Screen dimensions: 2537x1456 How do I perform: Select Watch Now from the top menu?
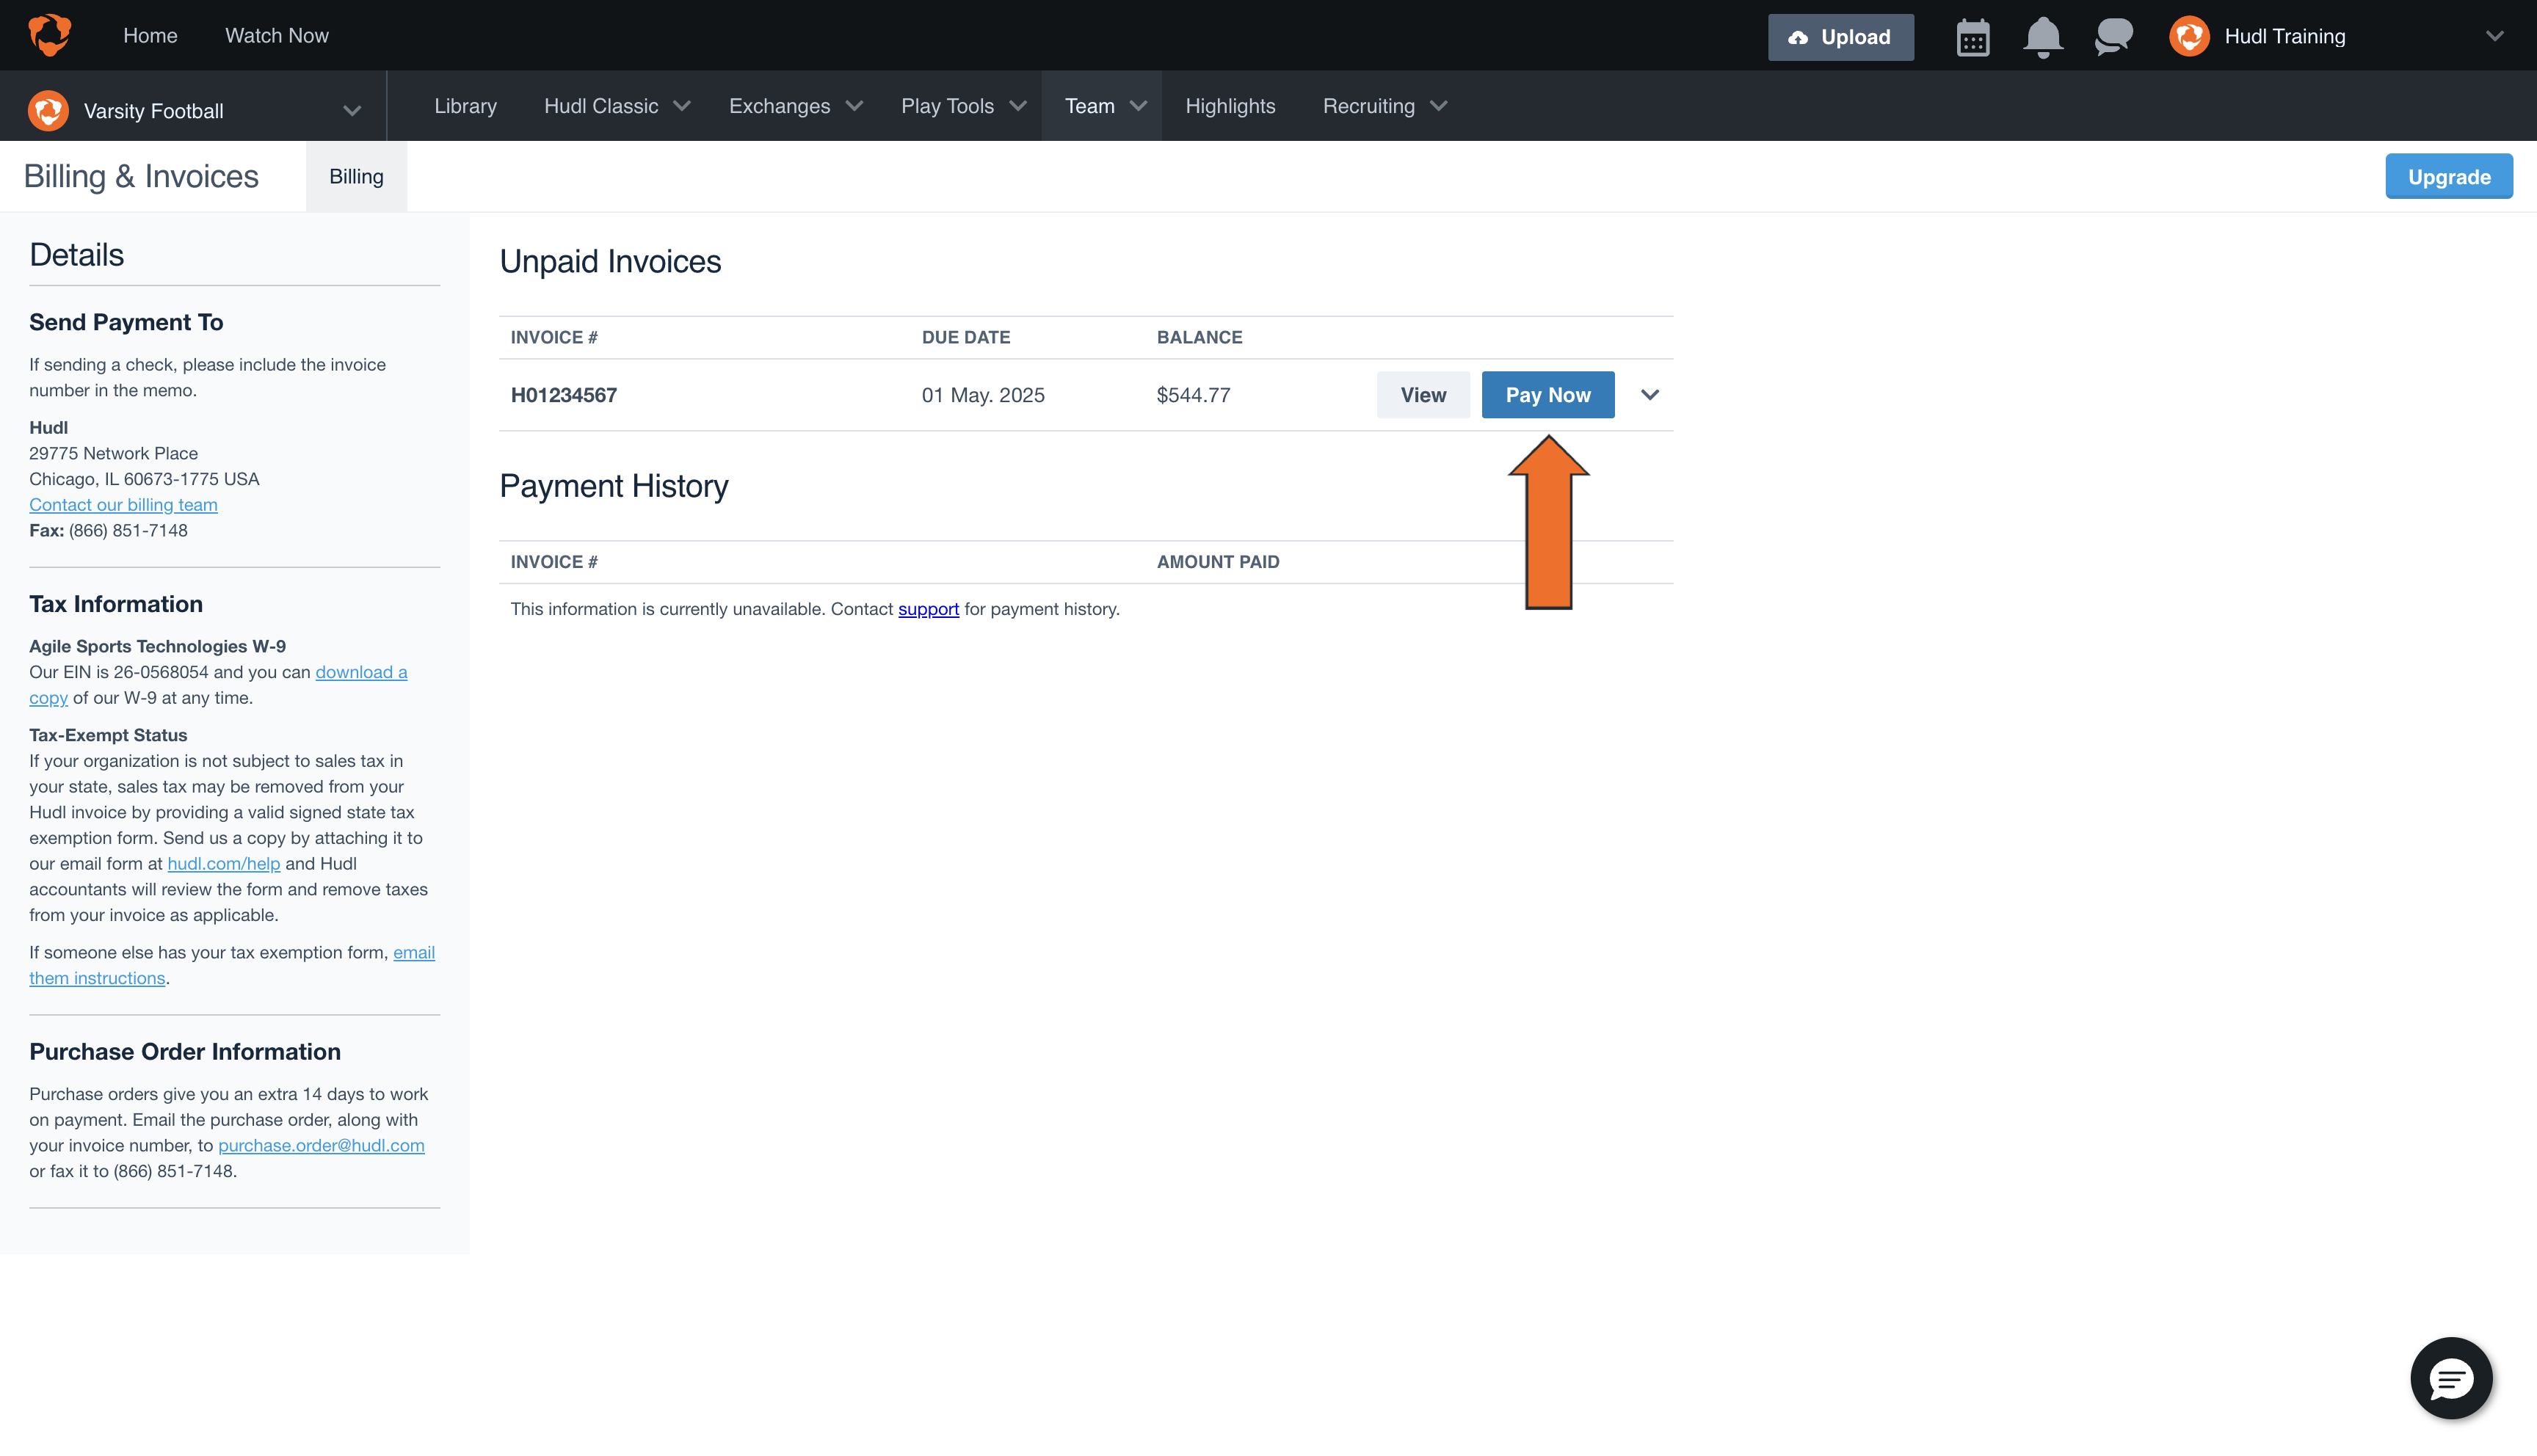click(277, 35)
